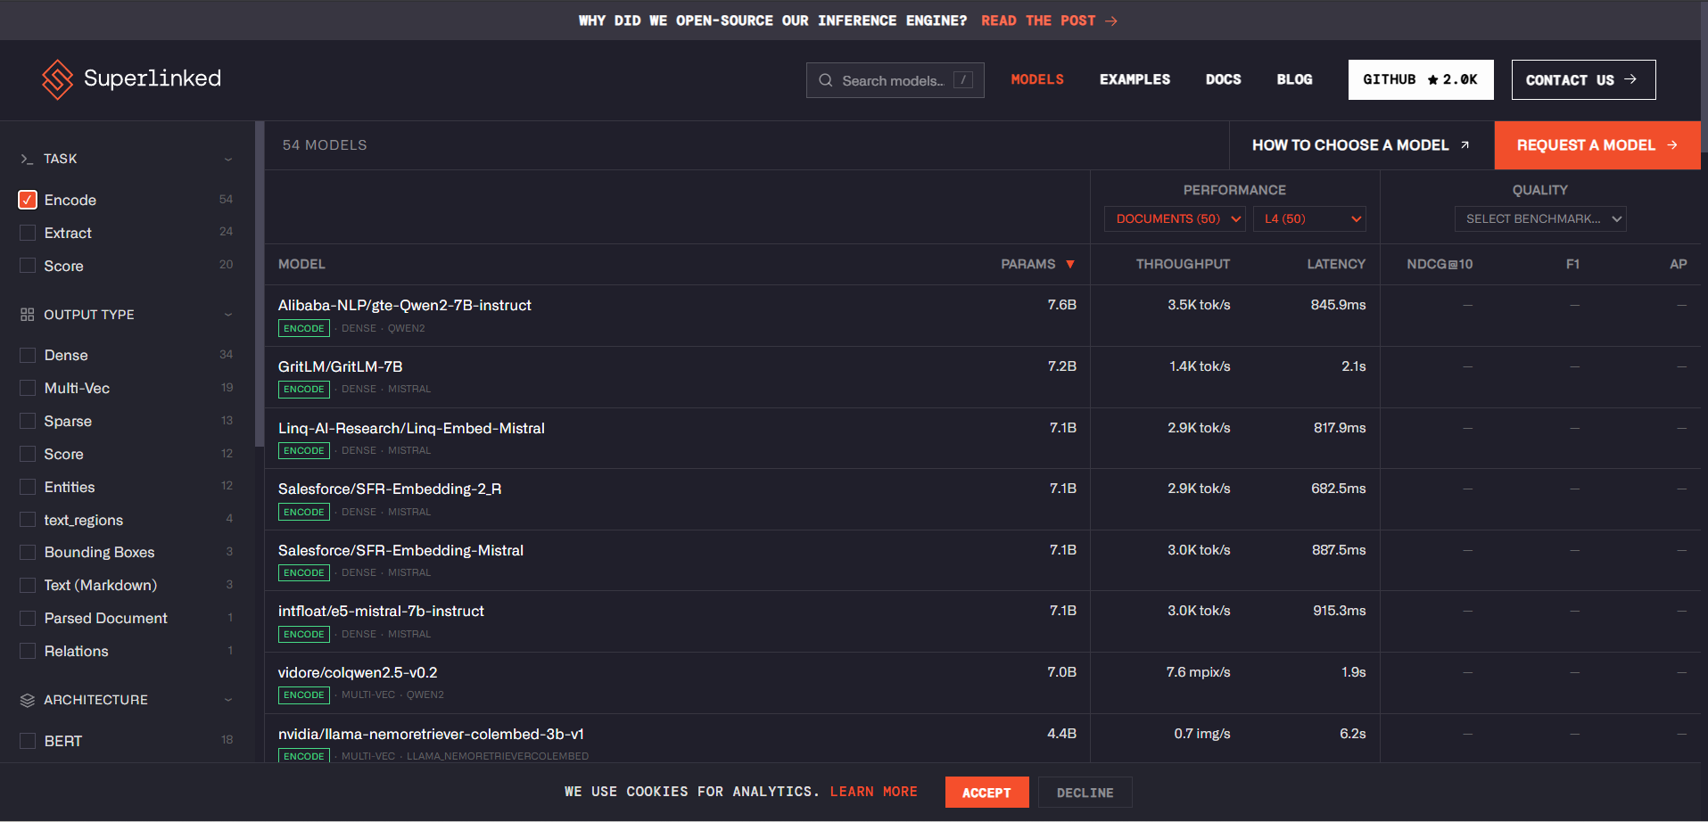Check the BERT architecture checkbox
This screenshot has width=1708, height=822.
tap(28, 741)
